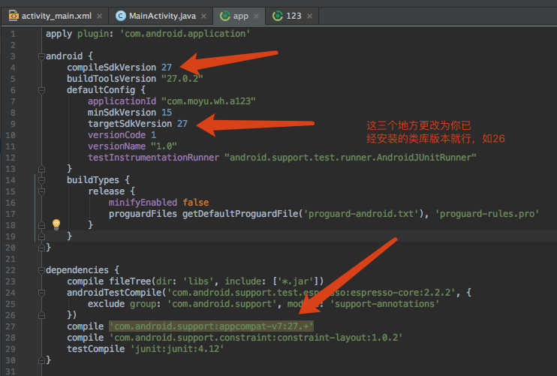The width and height of the screenshot is (557, 376).
Task: Click versionName string "1.0"
Action: [x=164, y=146]
